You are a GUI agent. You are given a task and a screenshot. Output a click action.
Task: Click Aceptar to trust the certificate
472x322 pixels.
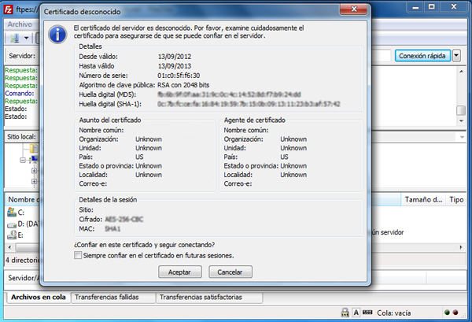click(x=179, y=272)
